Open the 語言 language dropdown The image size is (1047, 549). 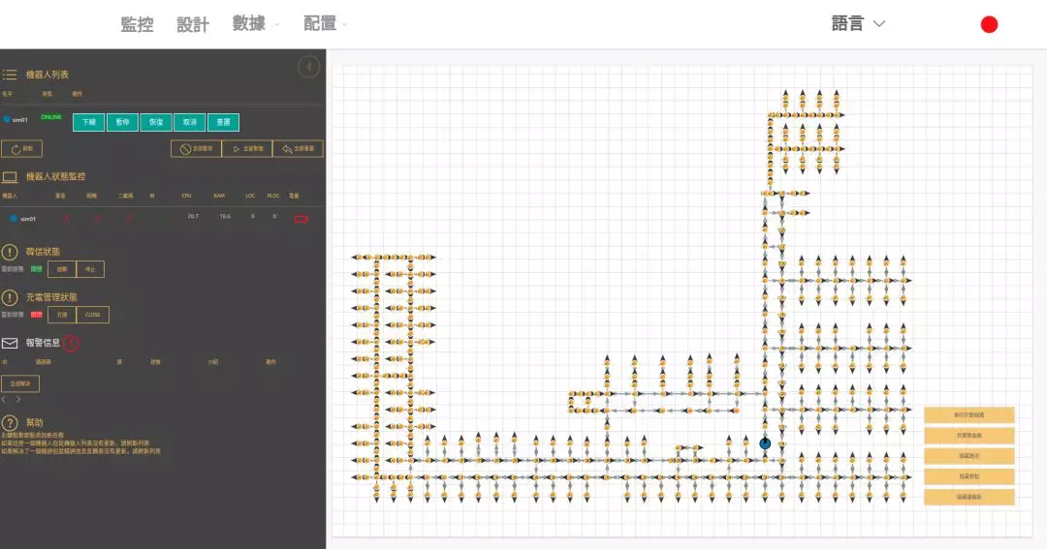click(x=858, y=24)
